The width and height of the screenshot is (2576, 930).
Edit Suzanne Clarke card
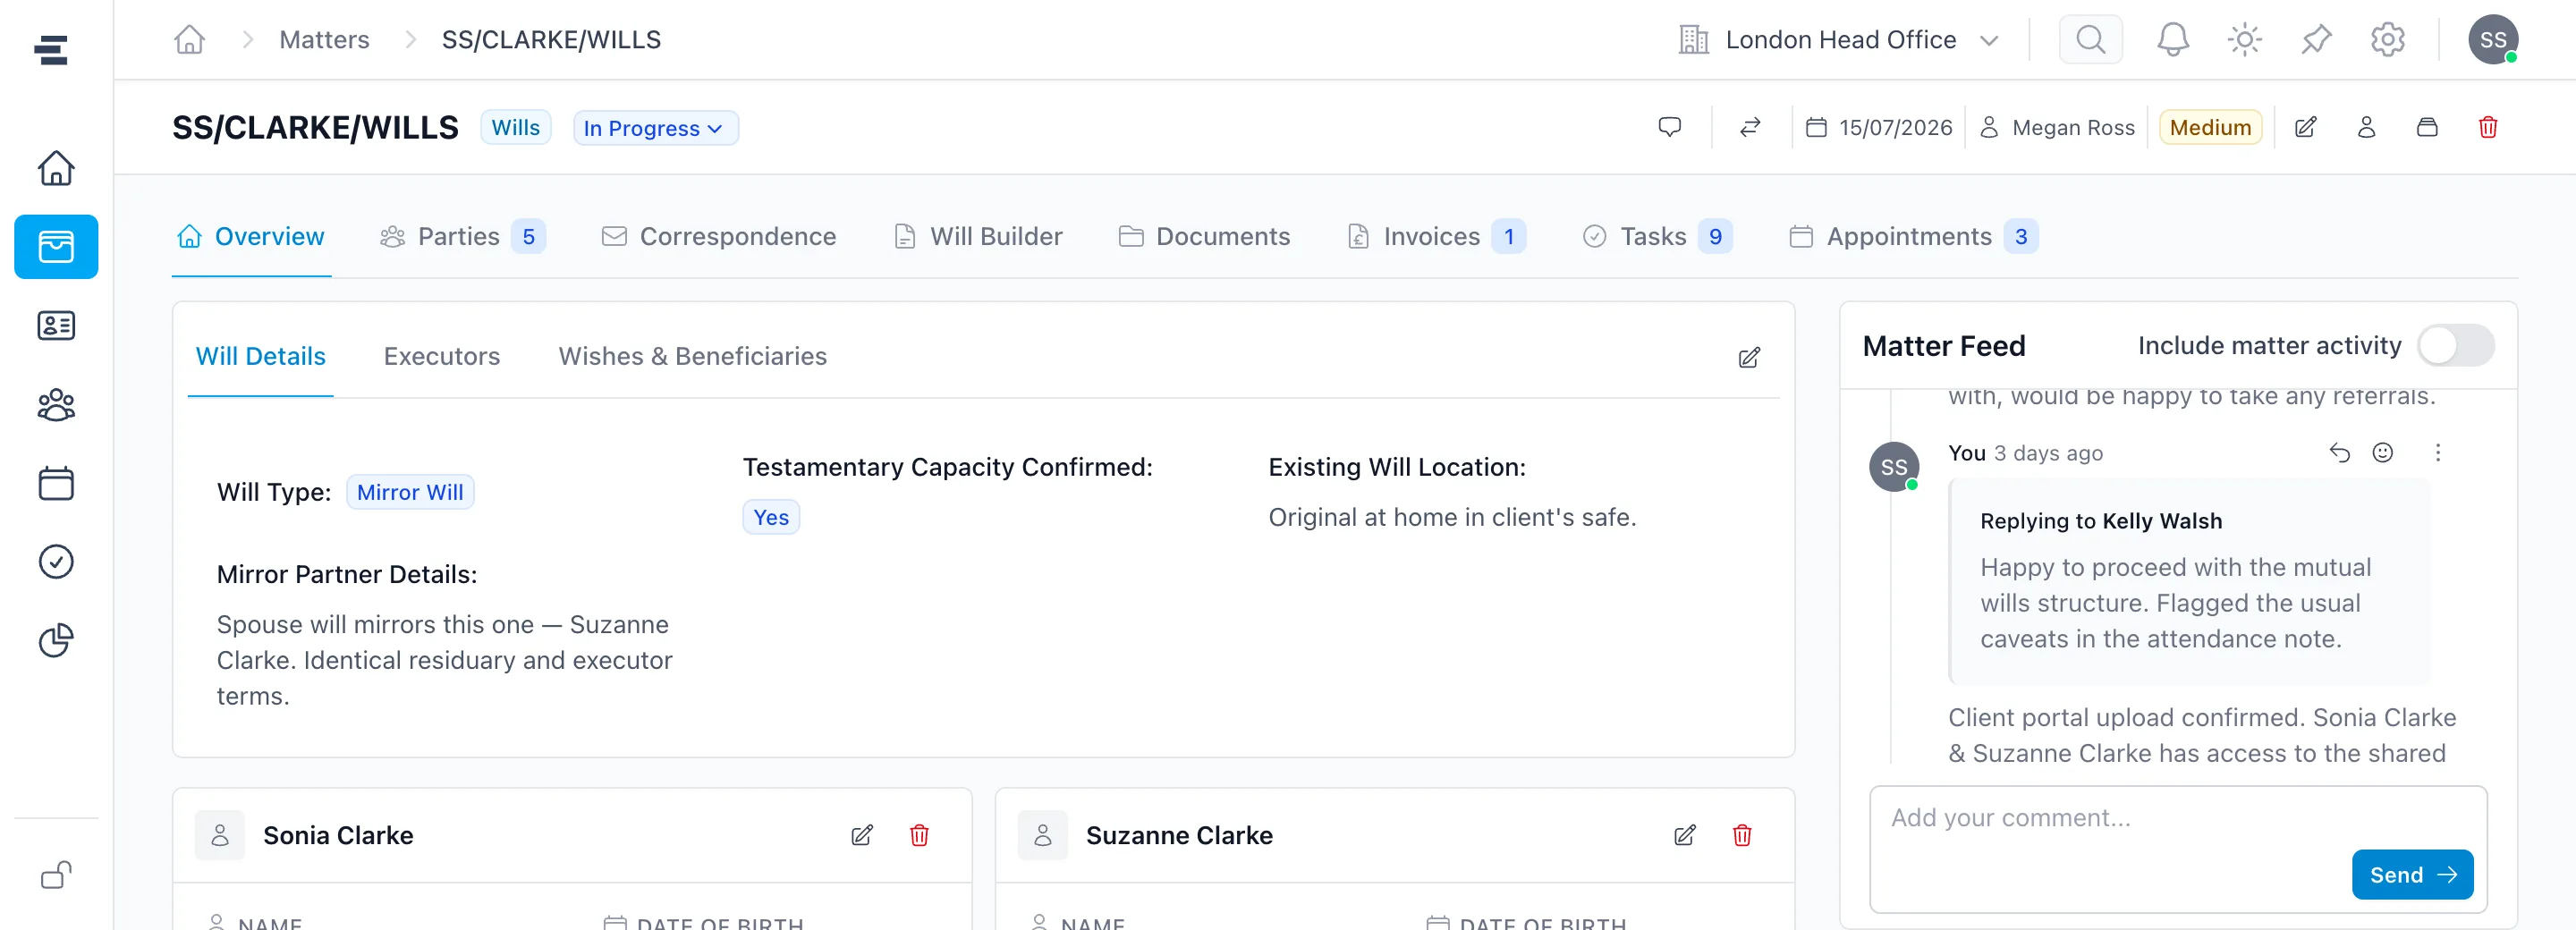coord(1685,835)
